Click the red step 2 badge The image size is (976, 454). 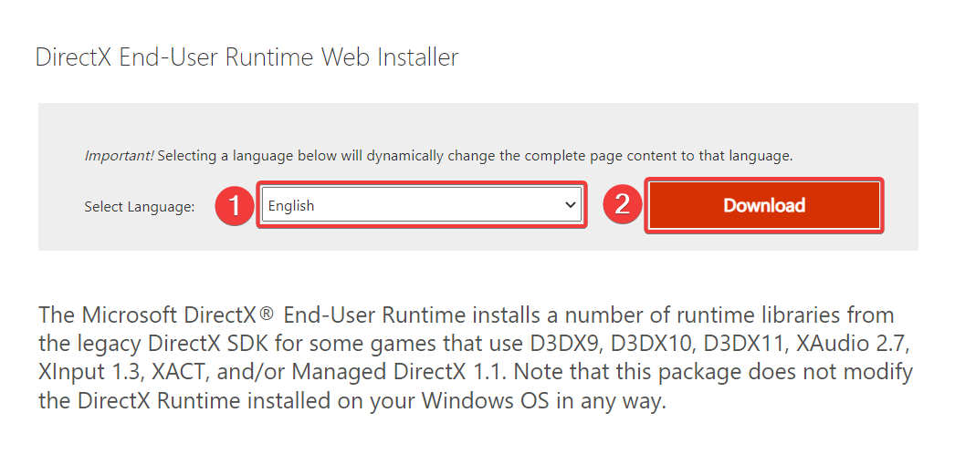coord(623,205)
